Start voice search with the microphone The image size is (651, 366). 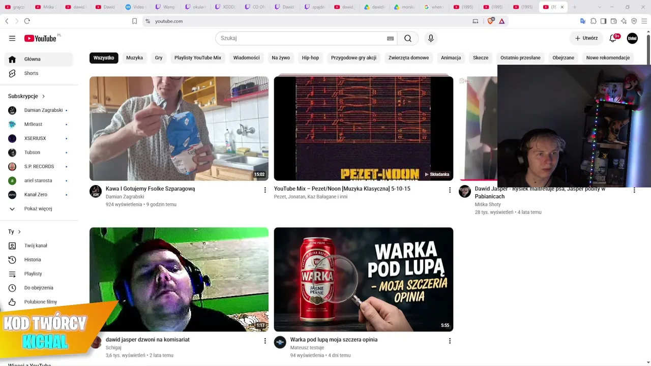(x=431, y=38)
